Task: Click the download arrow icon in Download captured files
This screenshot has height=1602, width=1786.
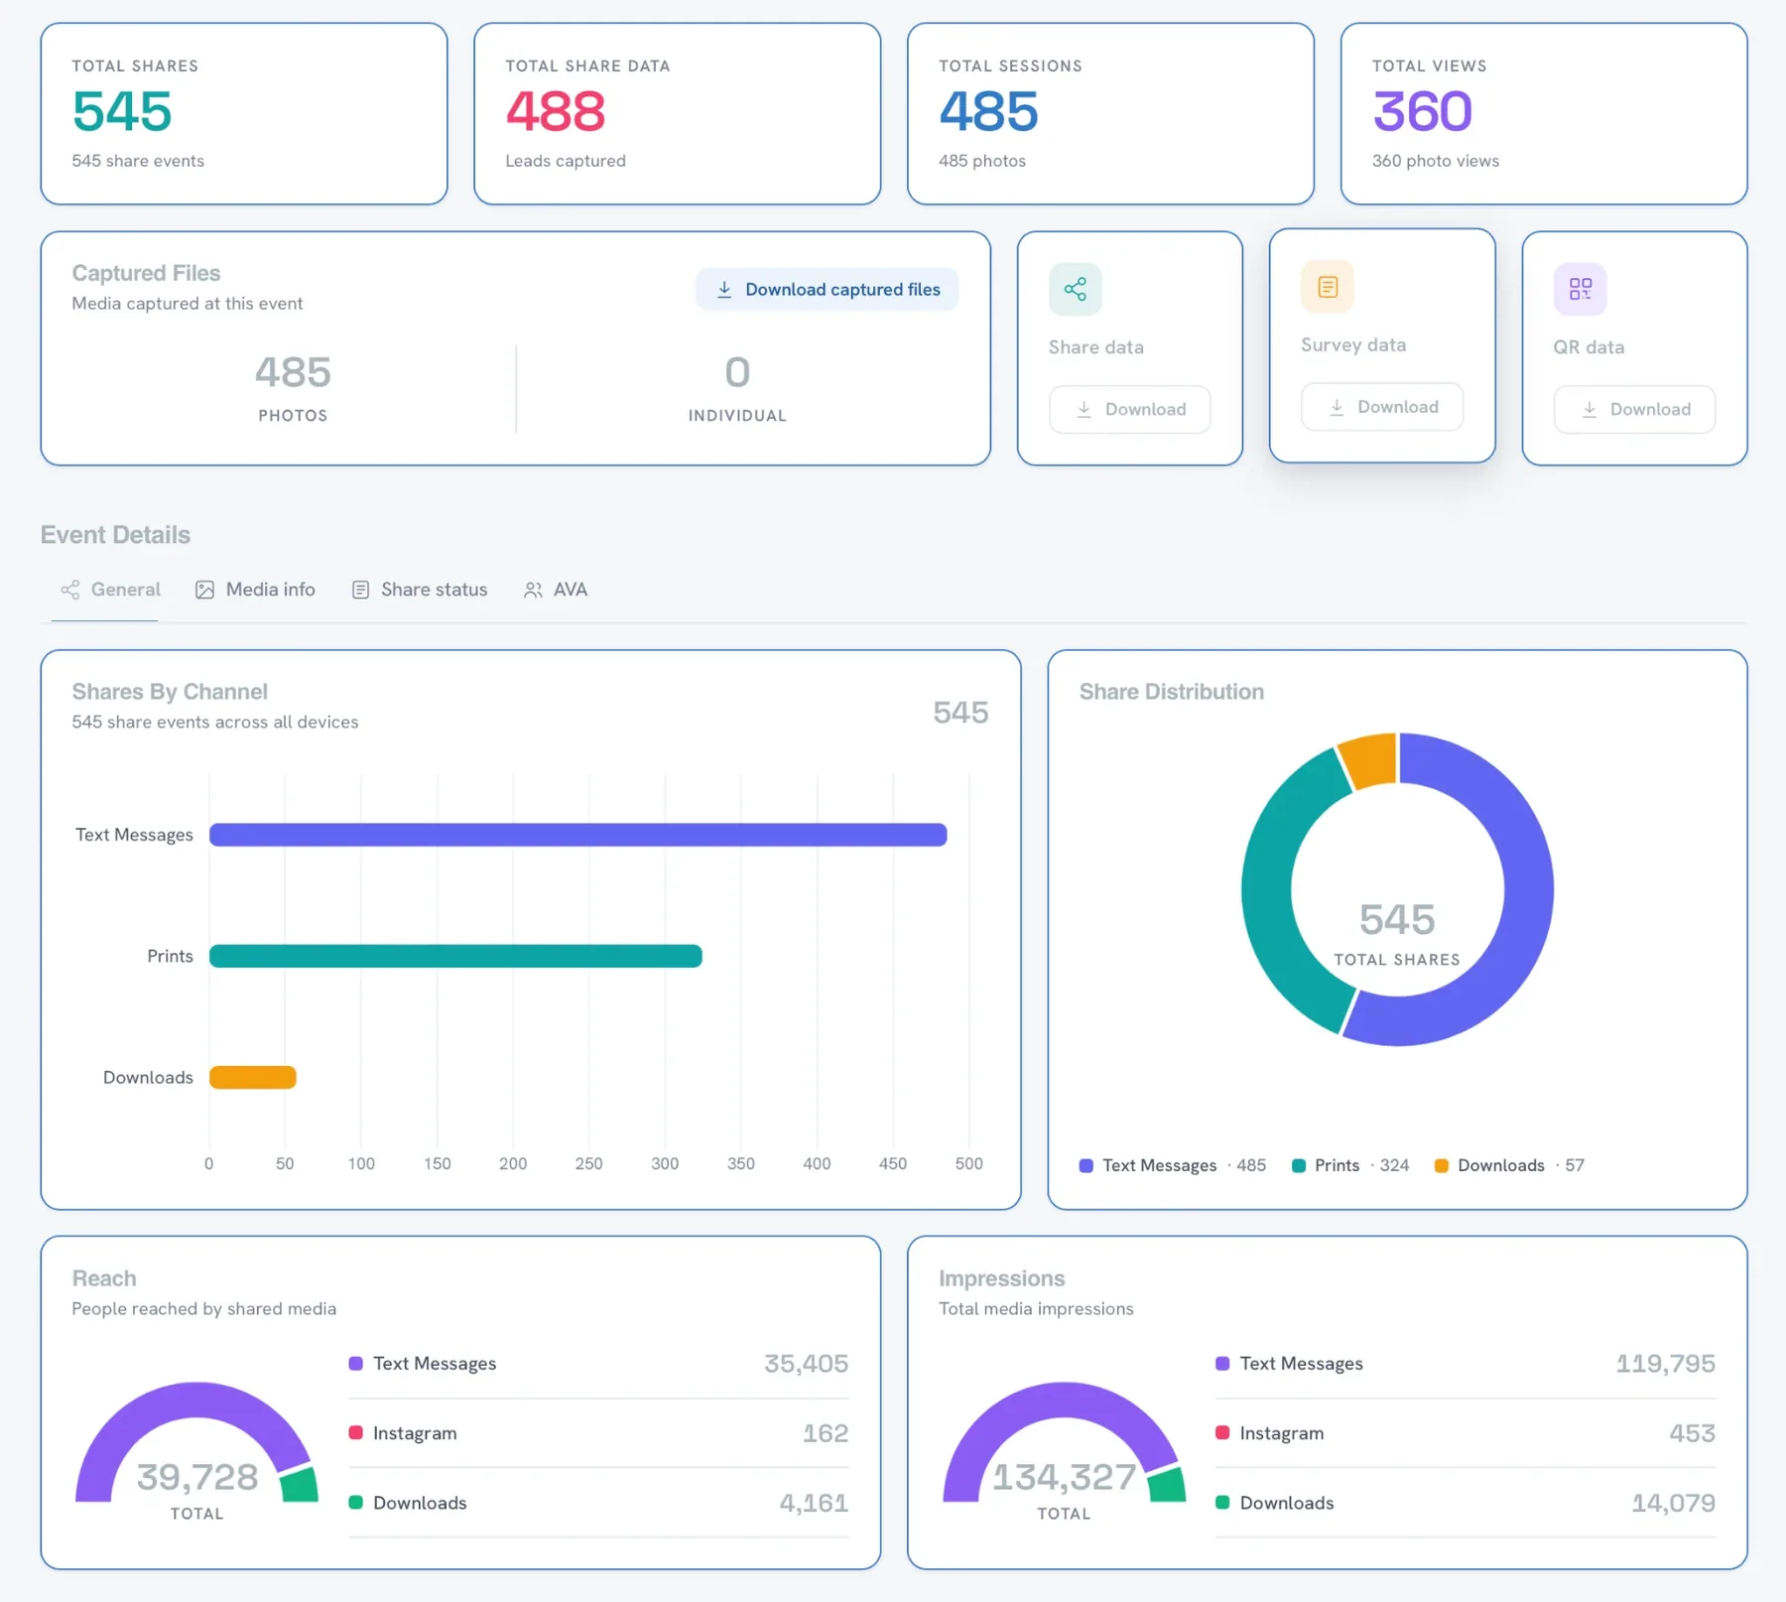Action: point(724,289)
